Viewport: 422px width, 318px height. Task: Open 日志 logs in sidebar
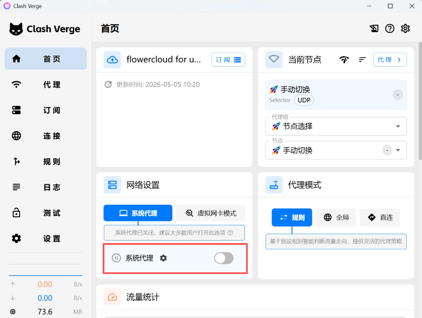click(x=45, y=187)
